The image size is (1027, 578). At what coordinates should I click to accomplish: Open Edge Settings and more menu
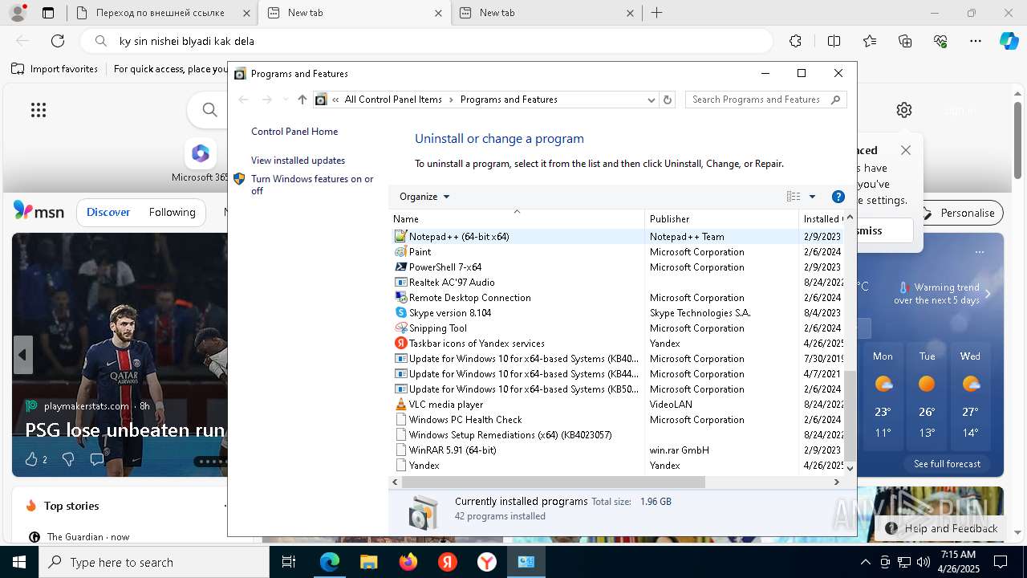pyautogui.click(x=976, y=41)
